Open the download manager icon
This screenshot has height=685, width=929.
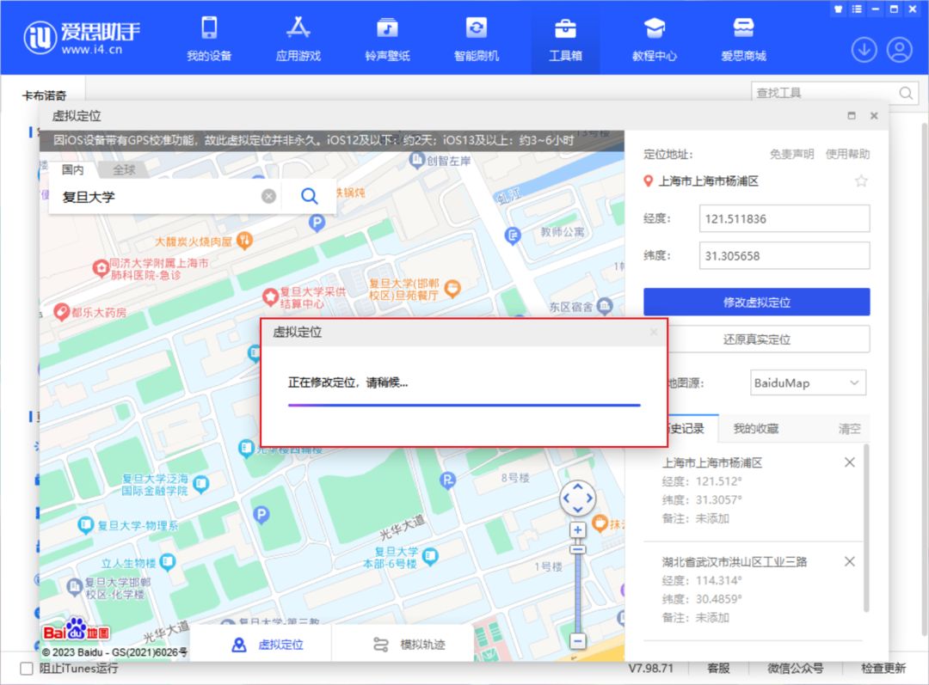(x=864, y=50)
